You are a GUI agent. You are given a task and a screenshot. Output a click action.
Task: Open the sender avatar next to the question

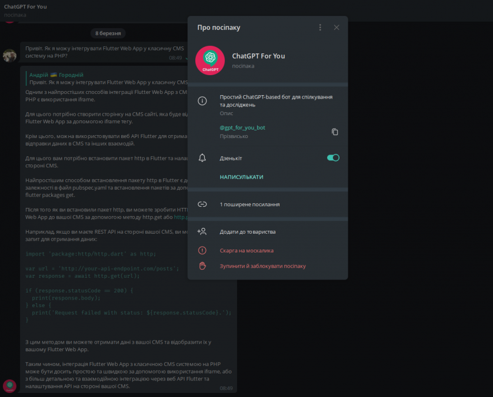pyautogui.click(x=9, y=56)
